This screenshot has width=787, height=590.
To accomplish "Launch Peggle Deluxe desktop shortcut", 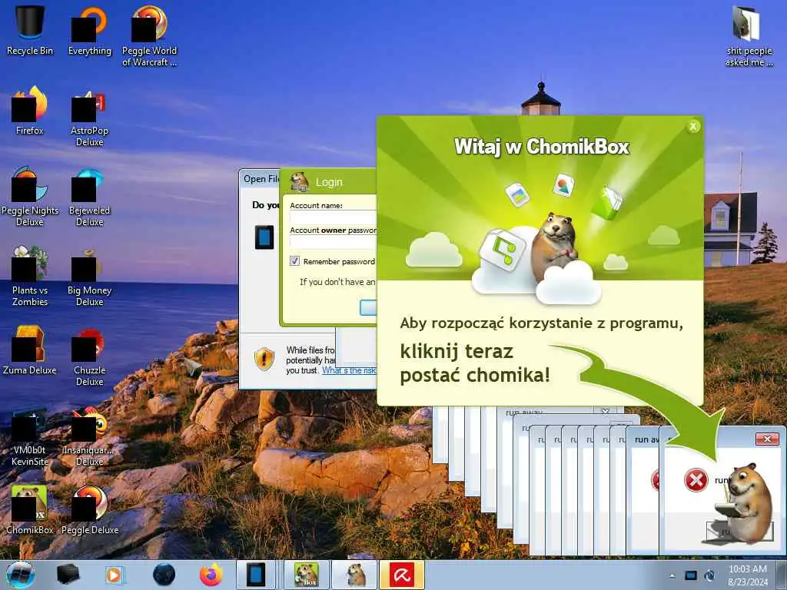I will click(x=89, y=509).
